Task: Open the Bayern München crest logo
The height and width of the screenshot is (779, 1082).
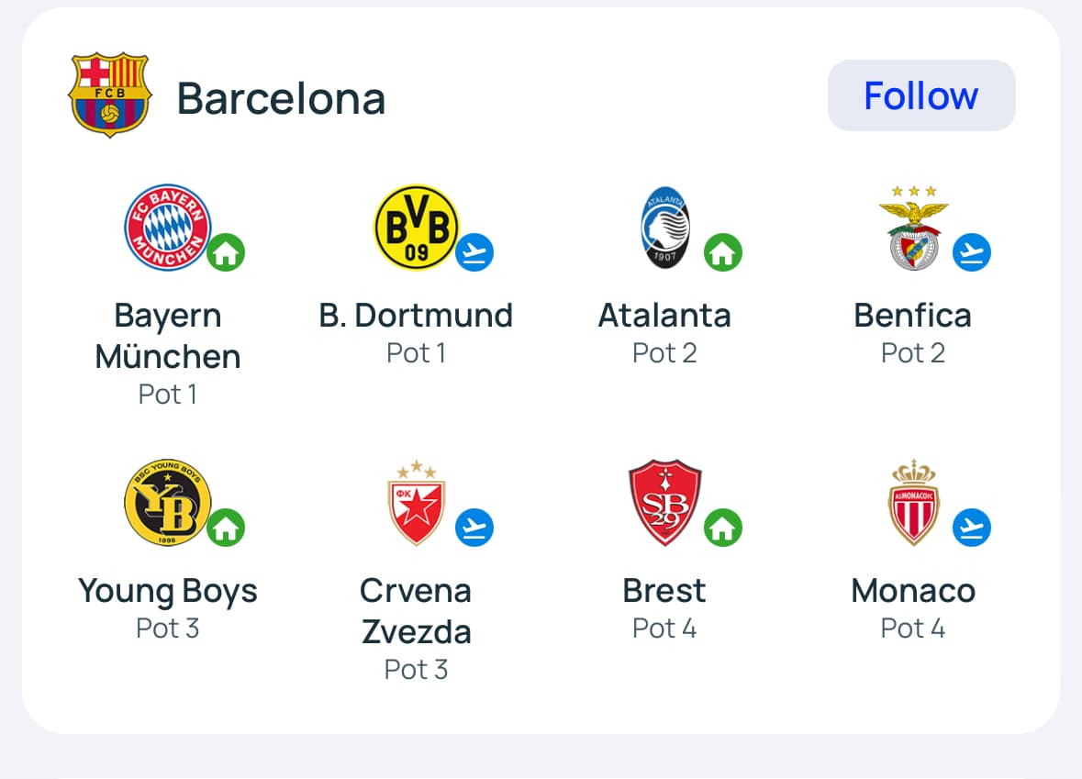Action: coord(168,228)
